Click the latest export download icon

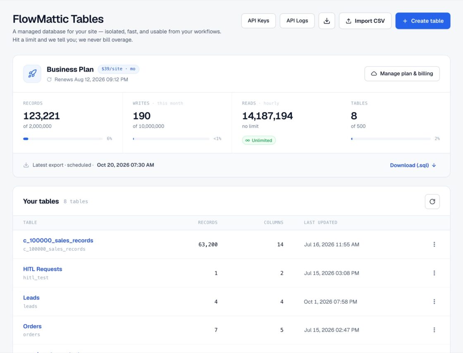(26, 165)
